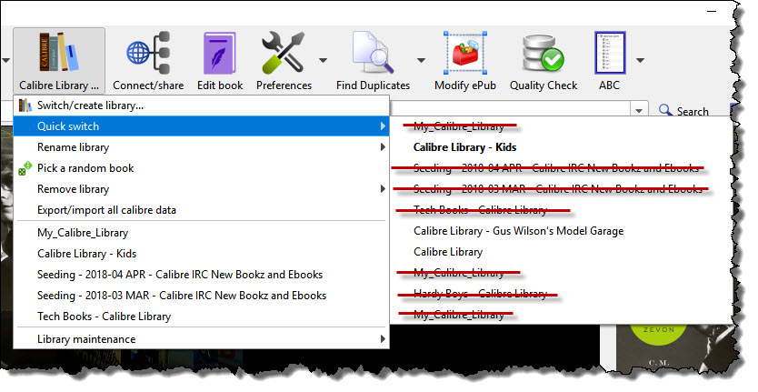The height and width of the screenshot is (392, 758).
Task: Click the Calibre Library books icon
Action: tap(58, 52)
